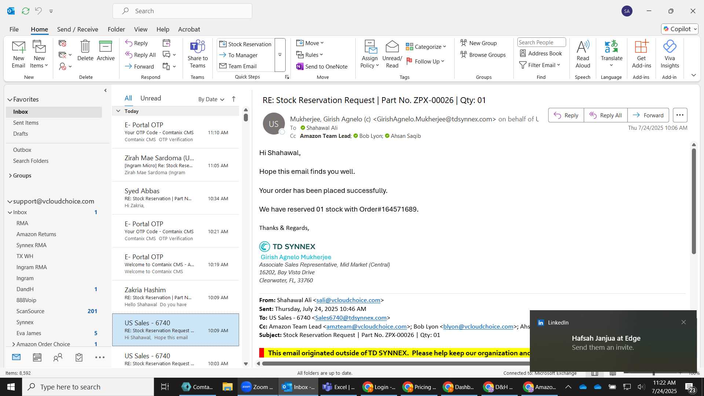Share to Teams icon

click(197, 54)
